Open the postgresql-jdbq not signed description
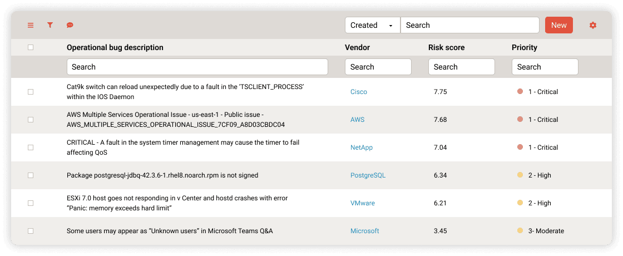 pos(162,175)
